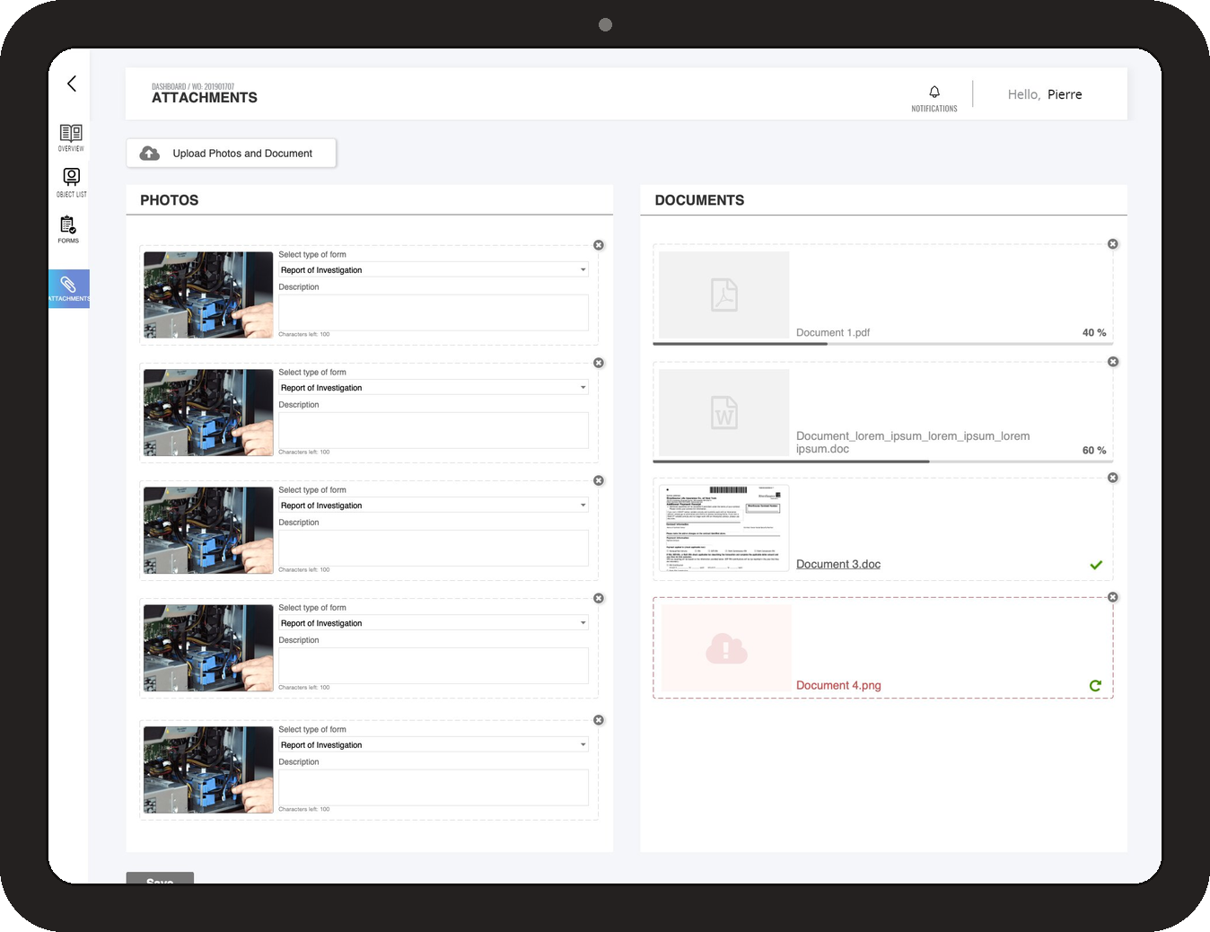The width and height of the screenshot is (1210, 932).
Task: Select the Attachments sidebar tab
Action: [69, 289]
